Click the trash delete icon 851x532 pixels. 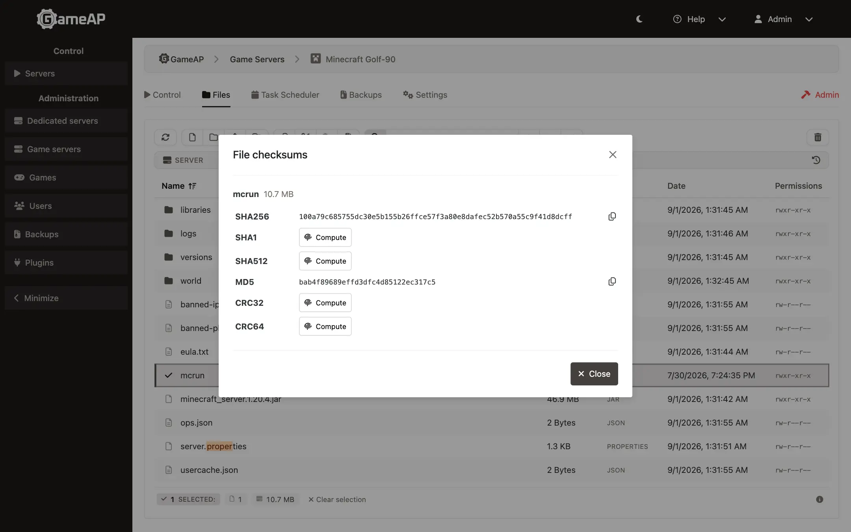[818, 137]
